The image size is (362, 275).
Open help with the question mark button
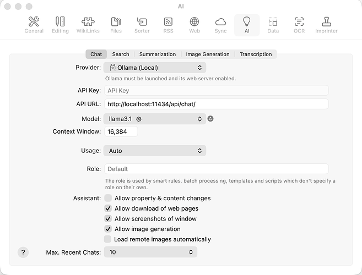(23, 252)
